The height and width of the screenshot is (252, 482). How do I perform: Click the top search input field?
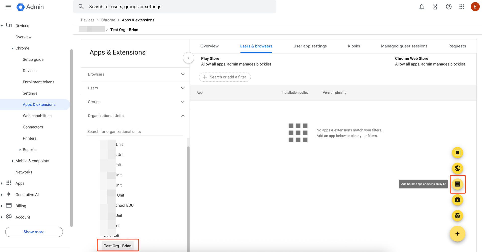click(175, 7)
